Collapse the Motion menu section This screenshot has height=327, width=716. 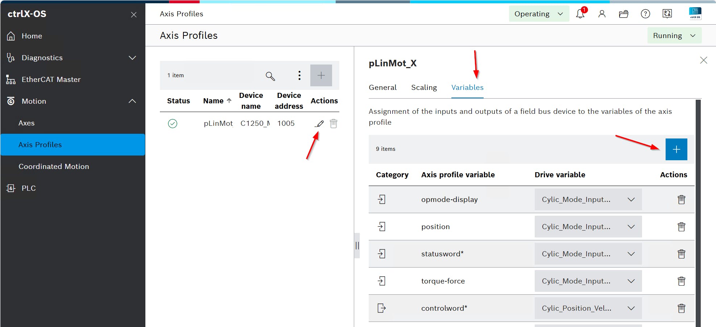pos(132,101)
